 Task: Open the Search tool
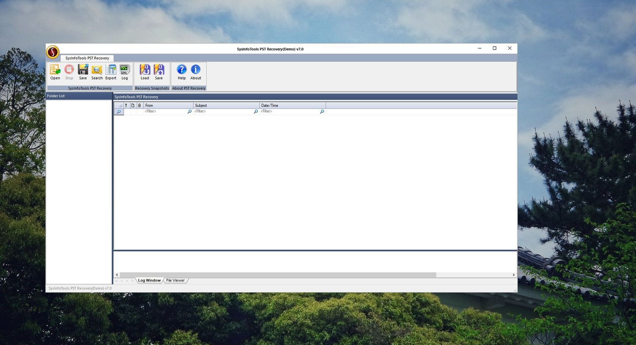coord(97,72)
